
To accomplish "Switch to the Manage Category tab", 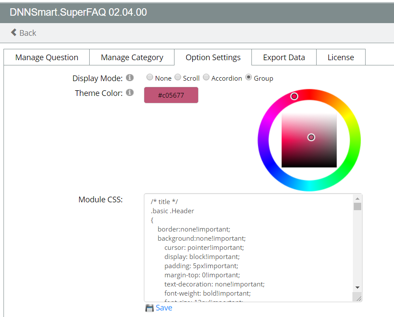I will coord(132,58).
